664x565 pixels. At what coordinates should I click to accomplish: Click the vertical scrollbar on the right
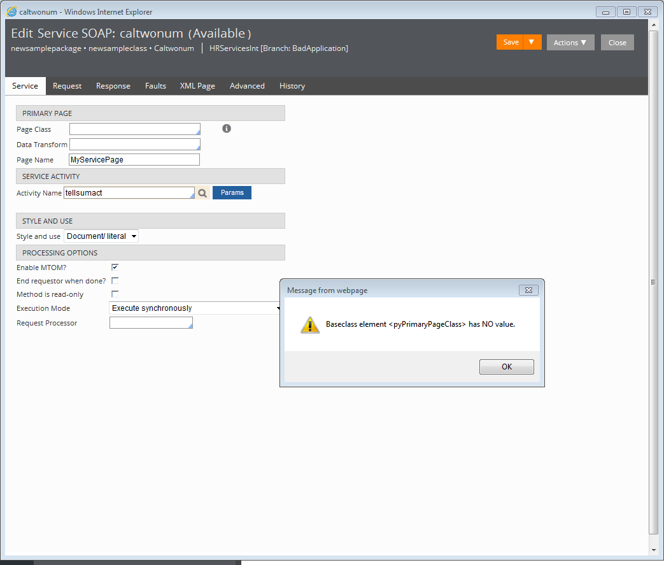653,282
